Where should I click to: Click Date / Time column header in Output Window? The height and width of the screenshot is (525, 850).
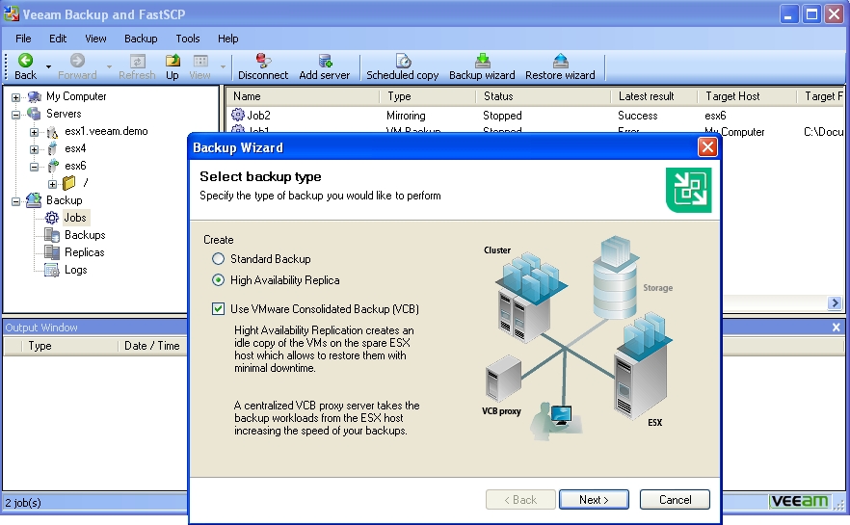(152, 346)
